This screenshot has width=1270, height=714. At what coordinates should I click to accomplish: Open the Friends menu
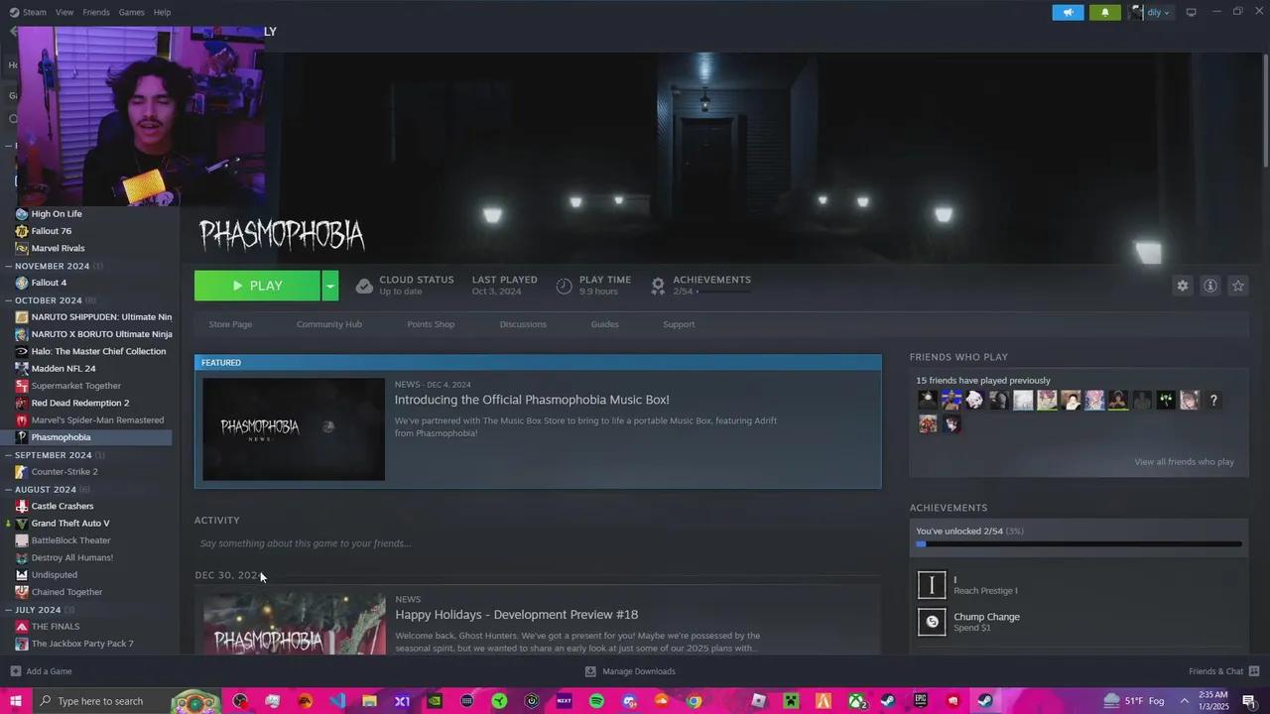(x=96, y=12)
